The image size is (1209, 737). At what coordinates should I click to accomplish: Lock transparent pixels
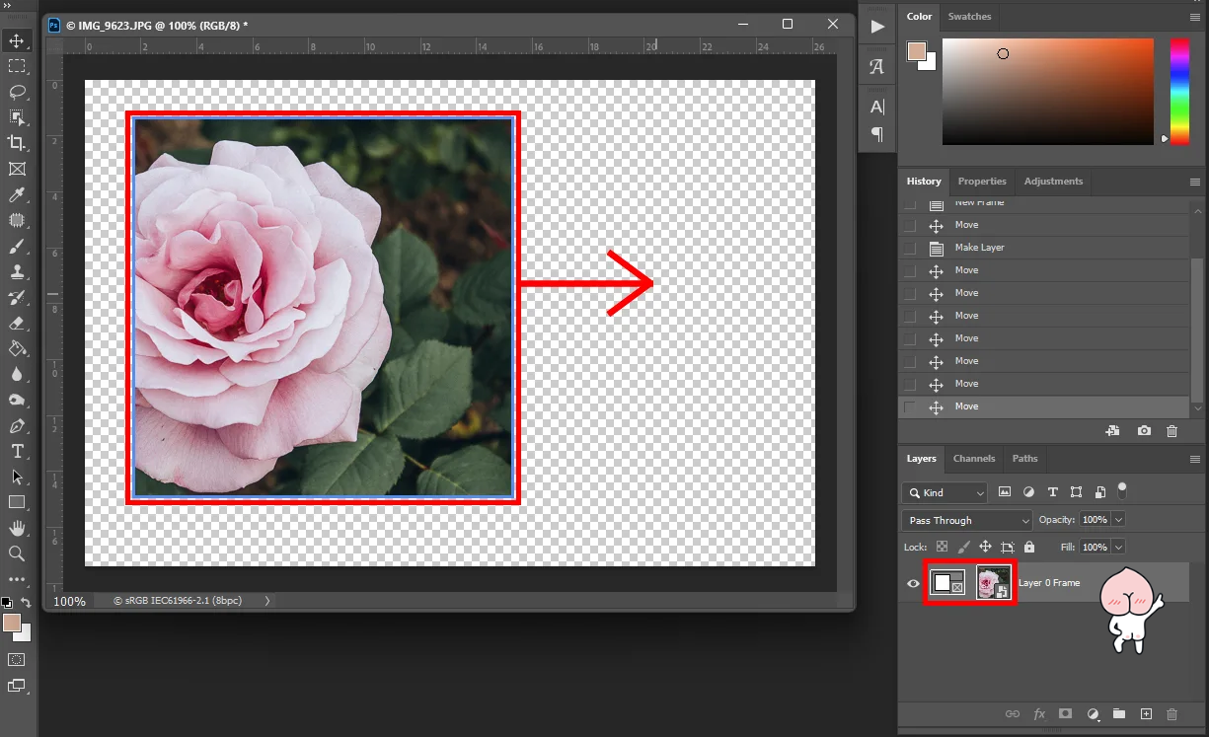tap(942, 547)
